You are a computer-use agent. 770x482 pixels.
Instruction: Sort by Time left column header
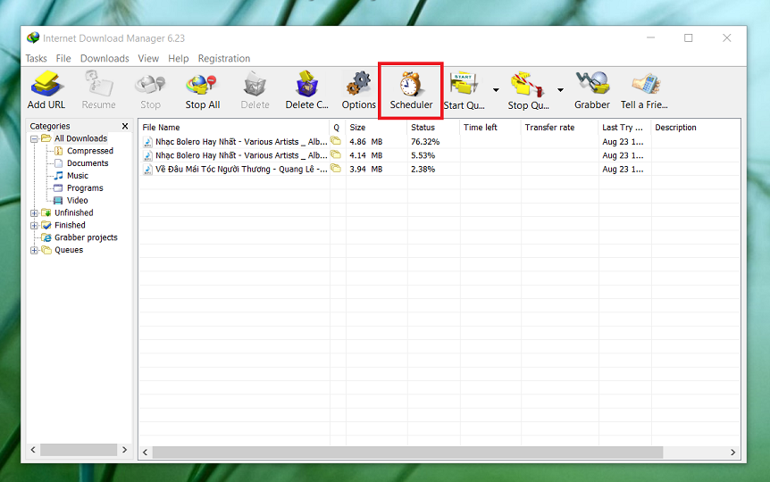[x=490, y=127]
